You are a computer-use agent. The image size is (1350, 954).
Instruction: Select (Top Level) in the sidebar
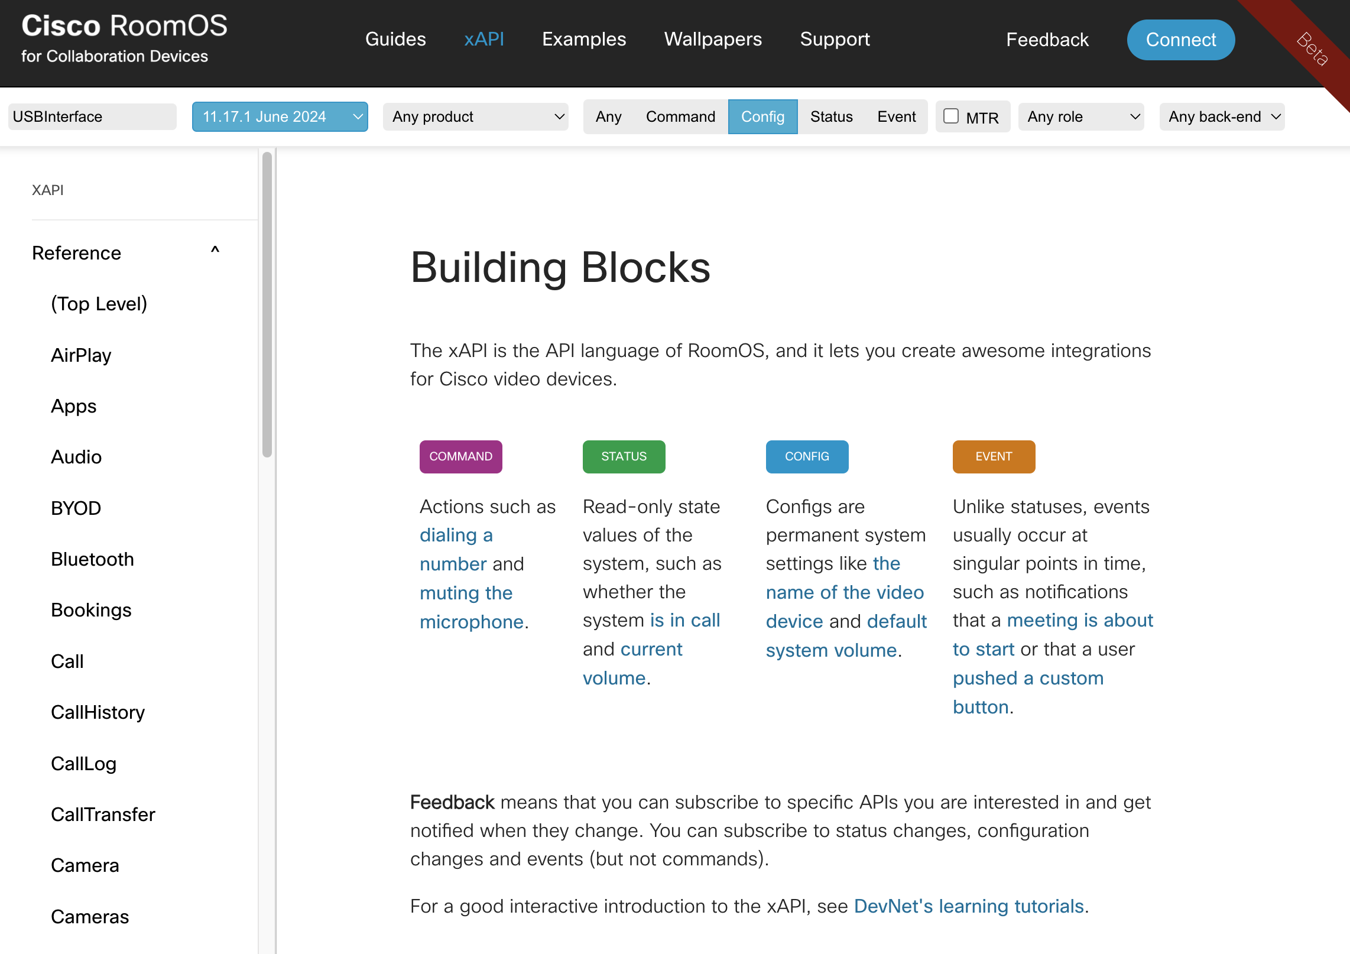(99, 304)
